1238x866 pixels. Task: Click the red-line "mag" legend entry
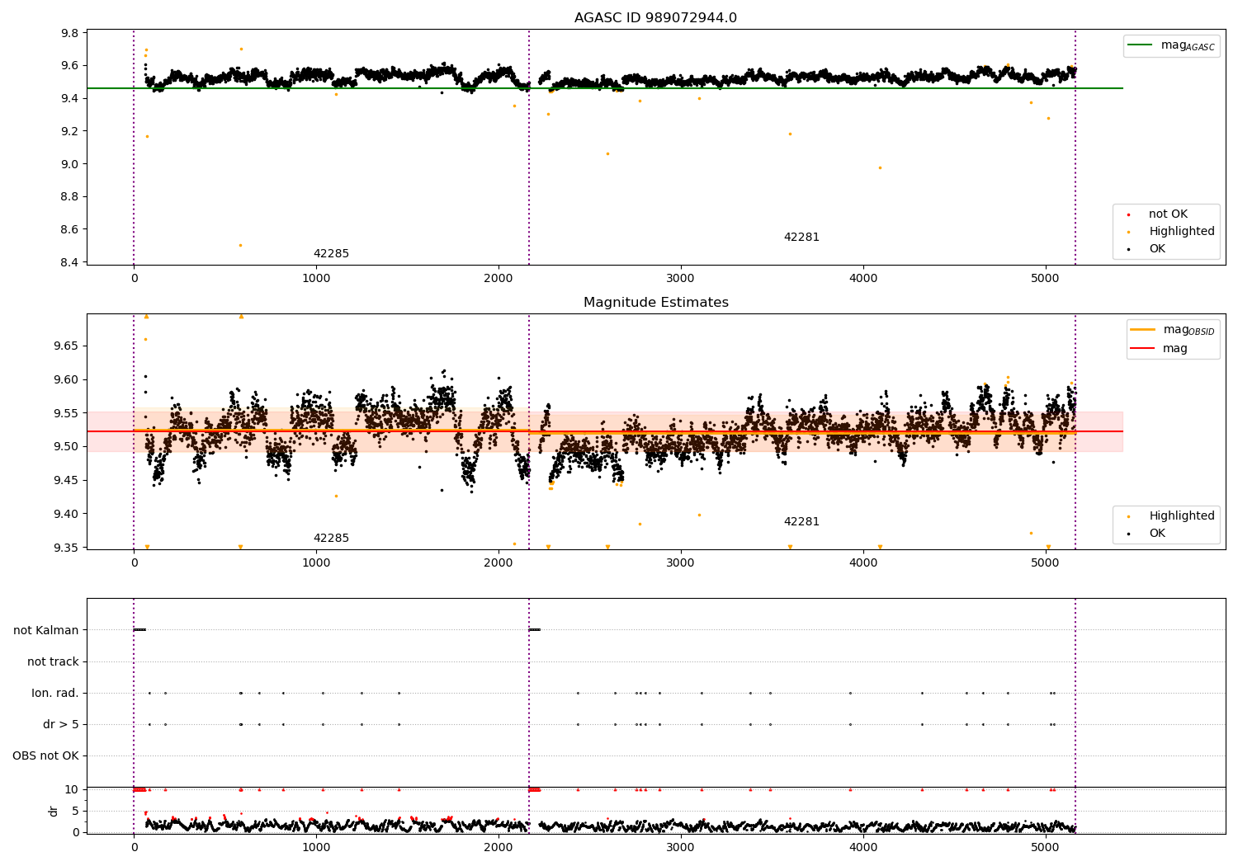click(1160, 349)
